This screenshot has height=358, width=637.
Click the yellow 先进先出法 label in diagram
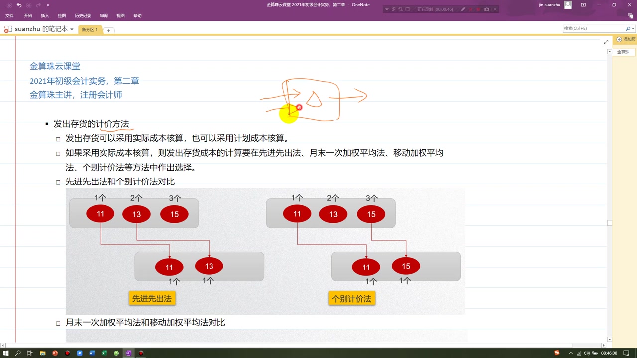coord(152,298)
